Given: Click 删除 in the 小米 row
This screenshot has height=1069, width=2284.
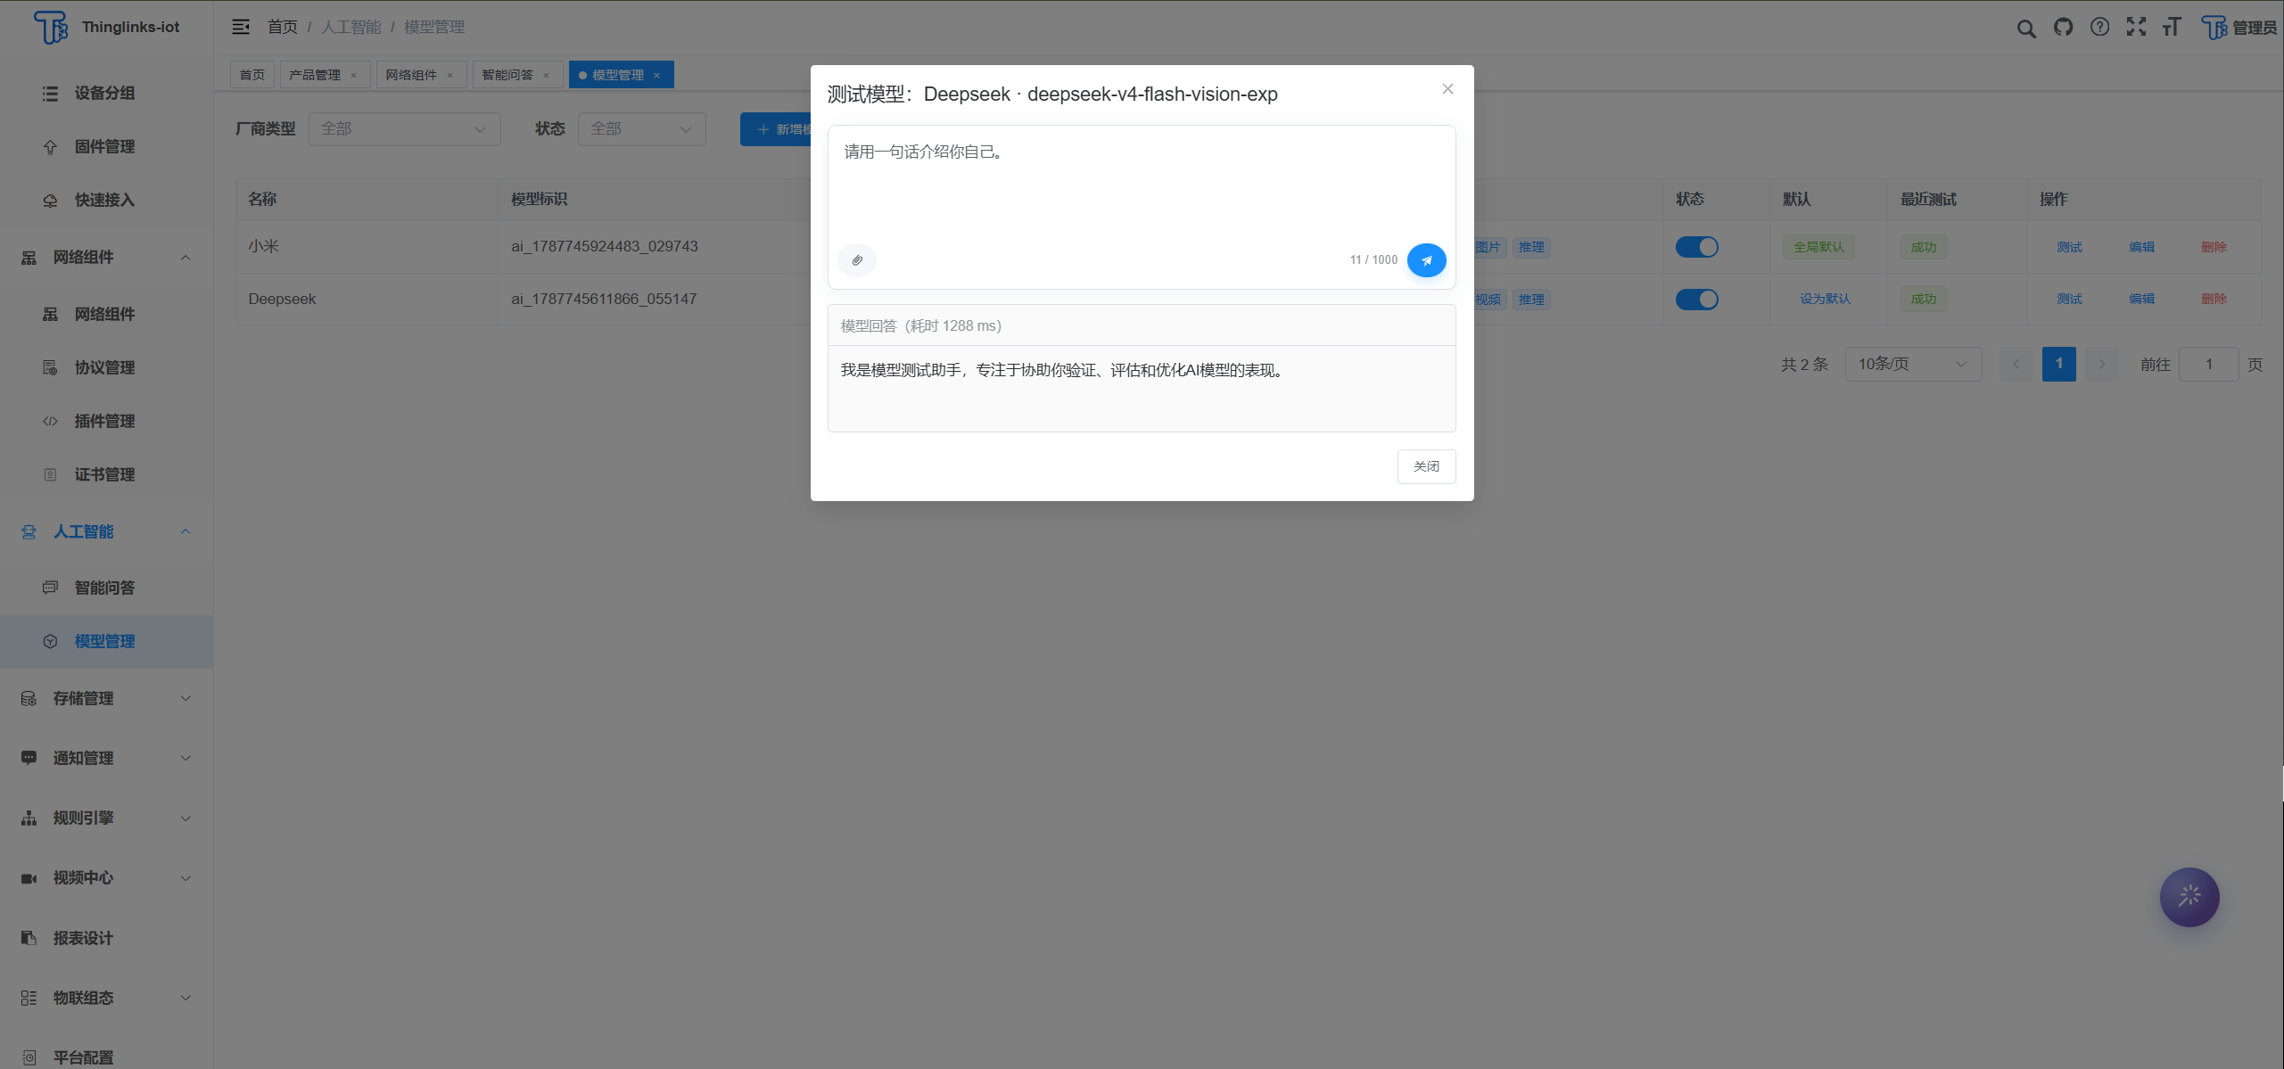Looking at the screenshot, I should (2214, 247).
